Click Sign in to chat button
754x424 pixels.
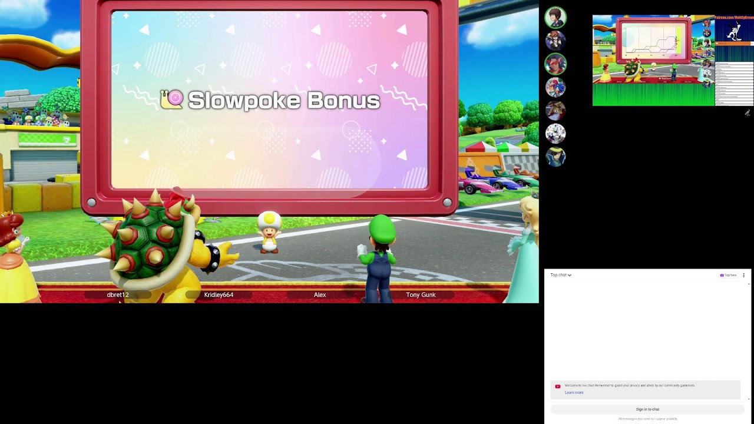(x=647, y=409)
